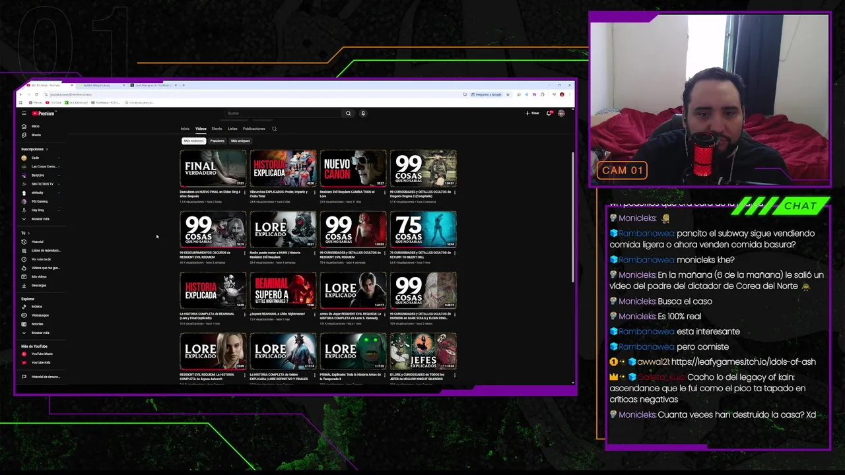Switch to the Publicaciones tab
The image size is (845, 475).
click(253, 129)
